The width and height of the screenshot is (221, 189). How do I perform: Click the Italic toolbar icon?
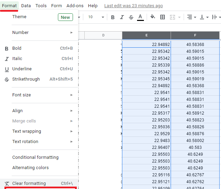point(122,17)
